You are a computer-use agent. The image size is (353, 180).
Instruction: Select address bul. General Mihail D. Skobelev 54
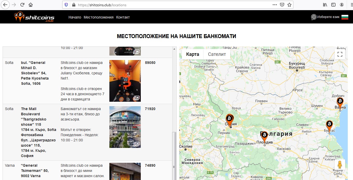click(x=35, y=73)
